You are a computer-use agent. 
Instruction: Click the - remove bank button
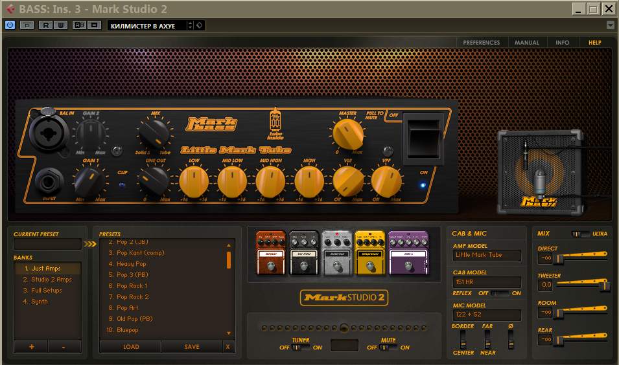pos(64,347)
